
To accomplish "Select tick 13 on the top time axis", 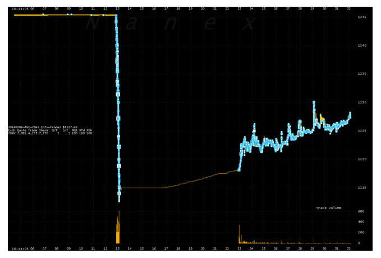I will coord(117,8).
